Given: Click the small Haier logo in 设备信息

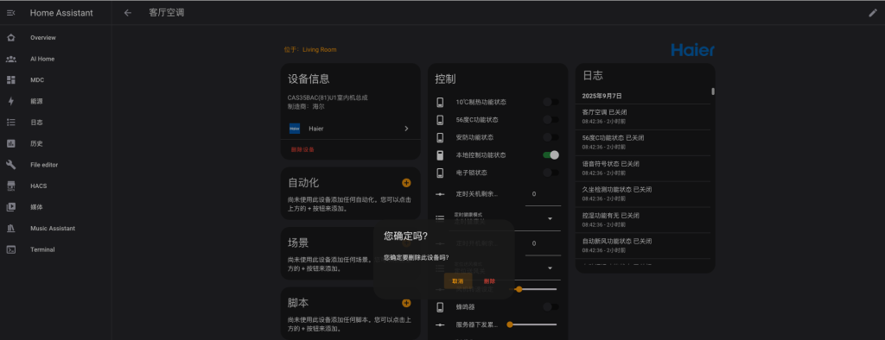Looking at the screenshot, I should coord(295,129).
